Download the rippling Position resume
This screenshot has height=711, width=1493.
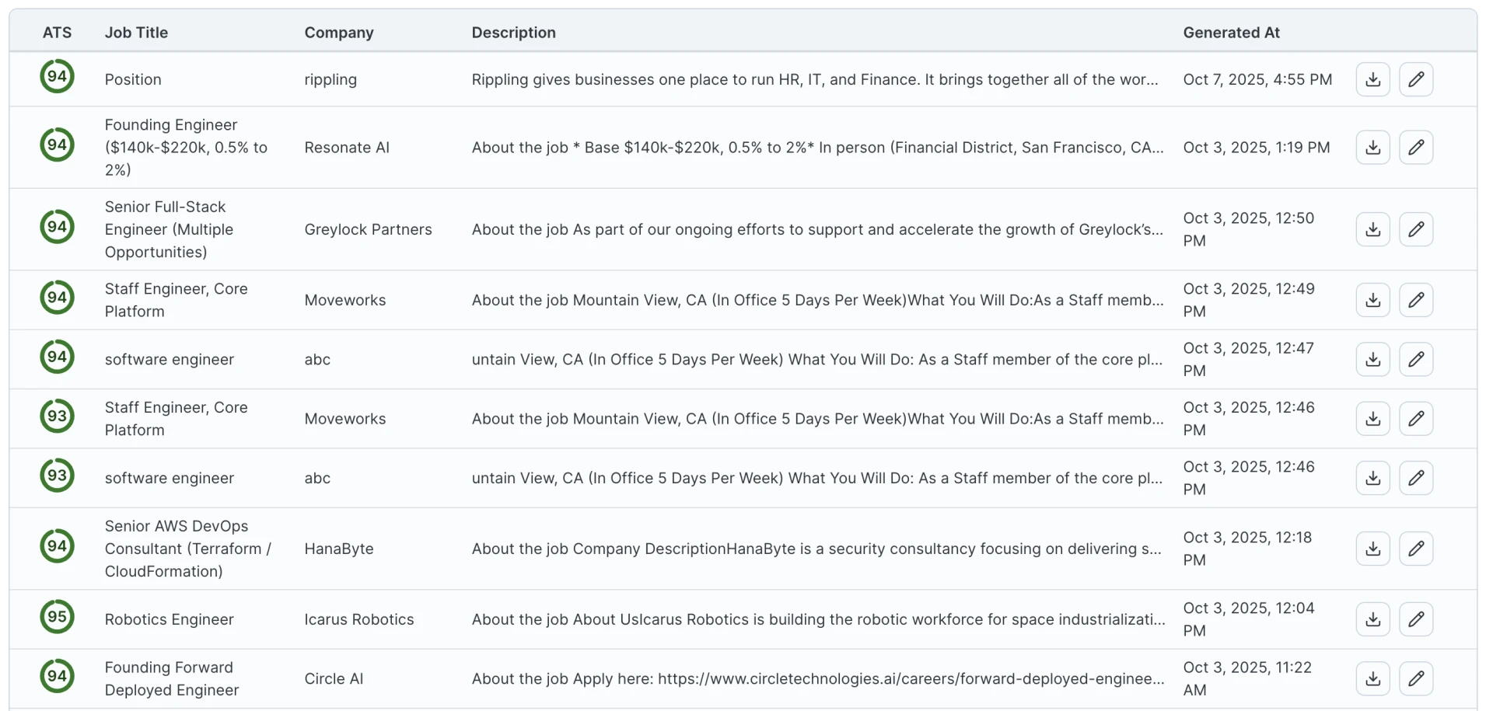point(1372,79)
